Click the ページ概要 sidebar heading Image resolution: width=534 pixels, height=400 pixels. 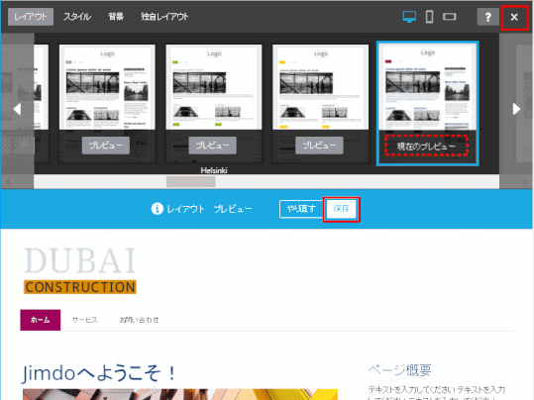400,370
